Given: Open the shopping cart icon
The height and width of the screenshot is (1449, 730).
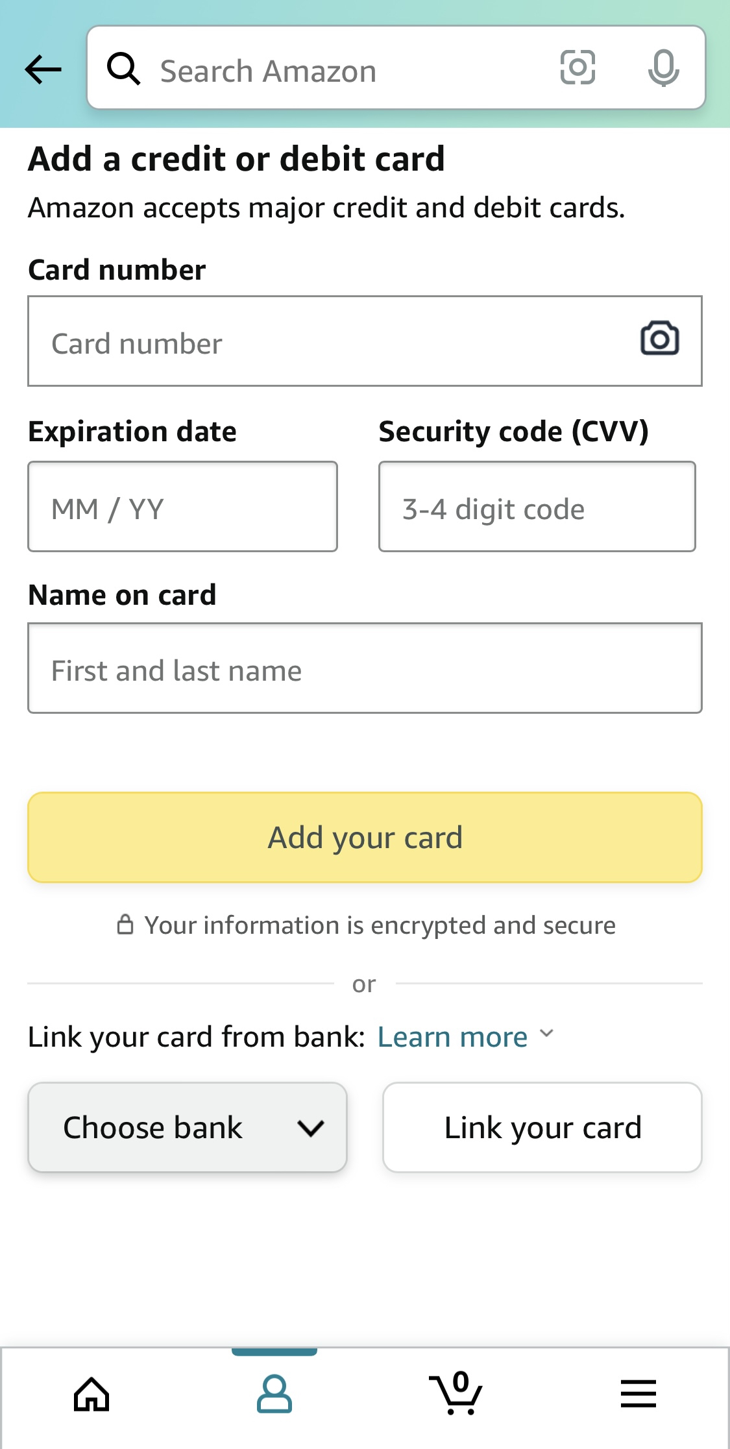Looking at the screenshot, I should [456, 1393].
